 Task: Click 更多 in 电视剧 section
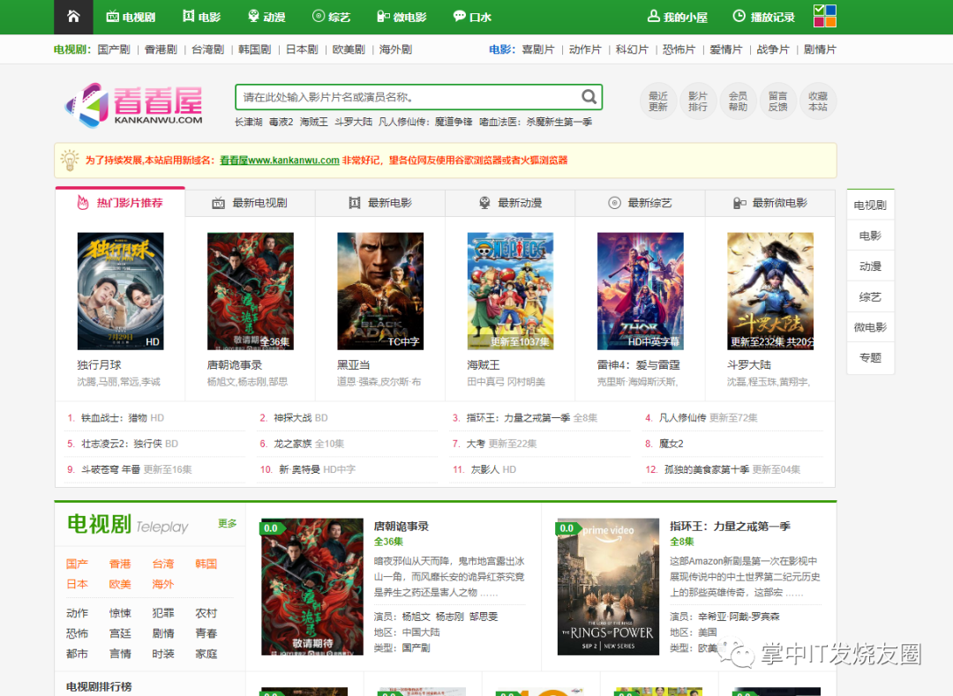coord(228,523)
